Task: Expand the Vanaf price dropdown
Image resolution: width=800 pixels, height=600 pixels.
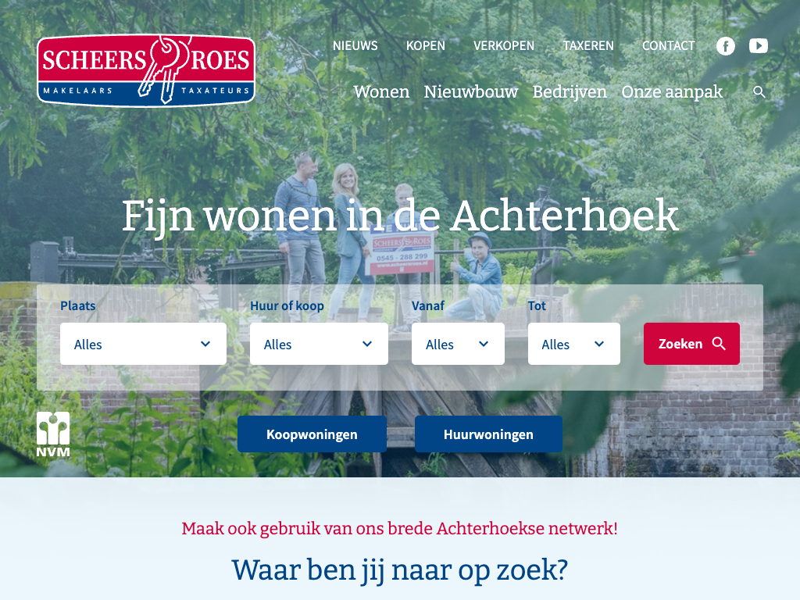Action: [x=458, y=344]
